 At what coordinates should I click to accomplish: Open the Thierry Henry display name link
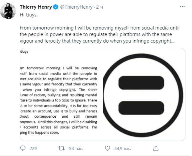36,7
